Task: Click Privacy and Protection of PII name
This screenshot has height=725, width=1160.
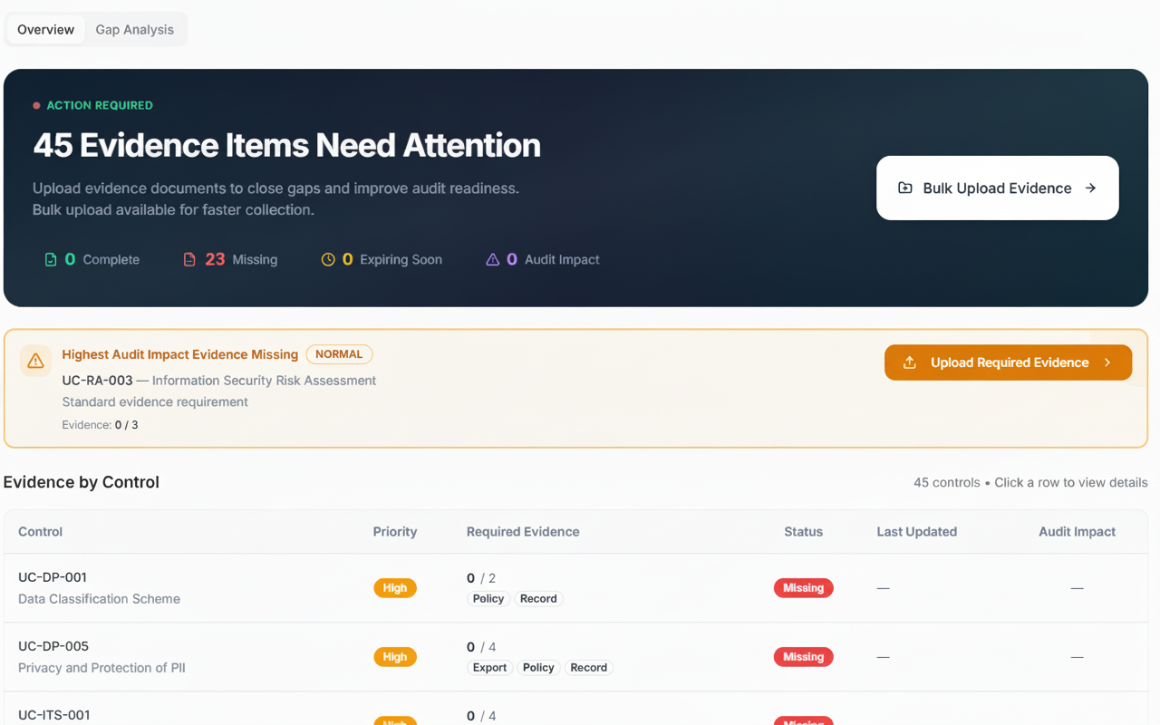Action: (101, 668)
